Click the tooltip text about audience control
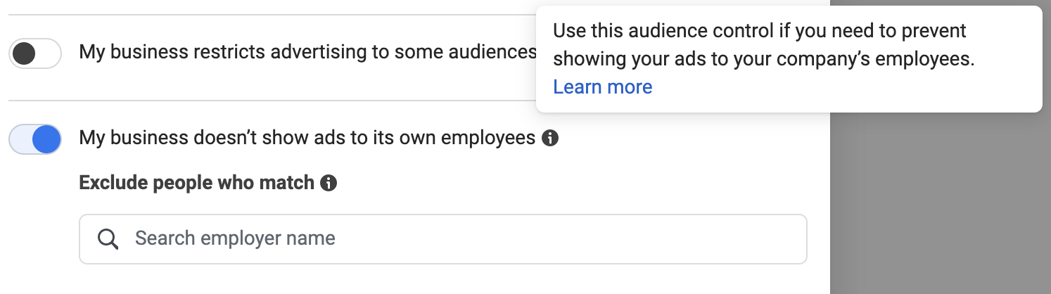Viewport: 1051px width, 294px height. [763, 45]
